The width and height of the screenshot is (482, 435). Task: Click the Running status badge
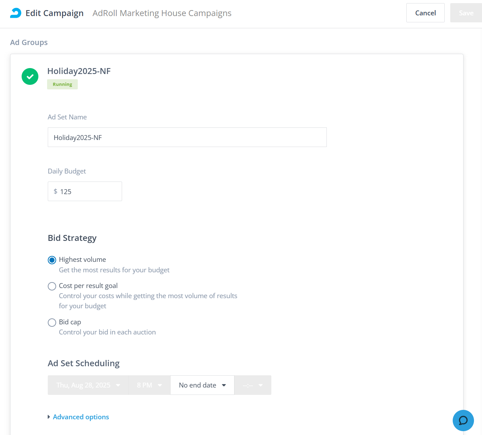click(62, 84)
